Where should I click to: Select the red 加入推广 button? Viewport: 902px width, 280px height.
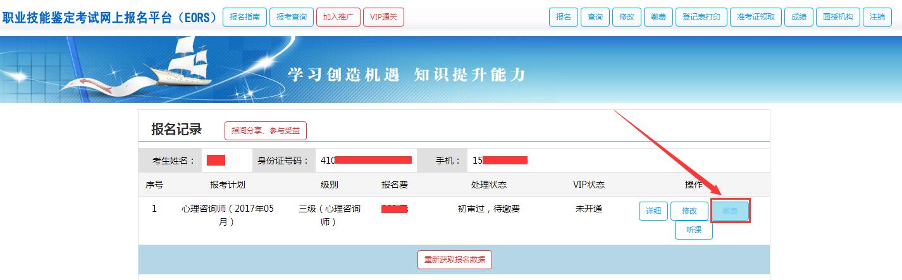(338, 17)
